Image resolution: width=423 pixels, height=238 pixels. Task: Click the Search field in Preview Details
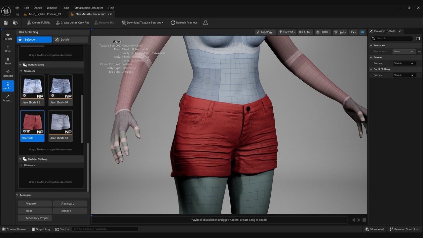coord(392,38)
